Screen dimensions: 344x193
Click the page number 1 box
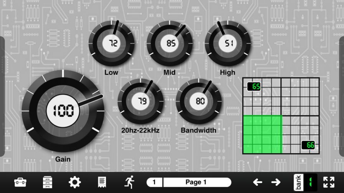pyautogui.click(x=154, y=182)
